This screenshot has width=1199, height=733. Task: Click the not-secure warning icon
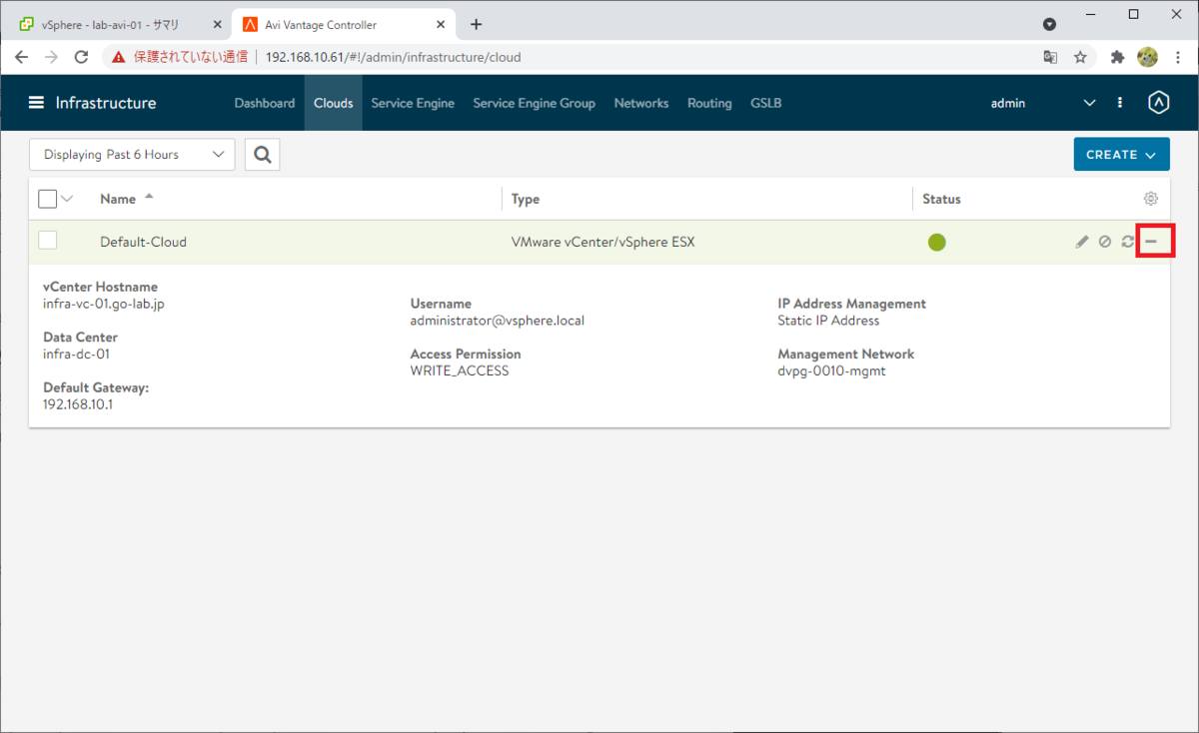[119, 57]
